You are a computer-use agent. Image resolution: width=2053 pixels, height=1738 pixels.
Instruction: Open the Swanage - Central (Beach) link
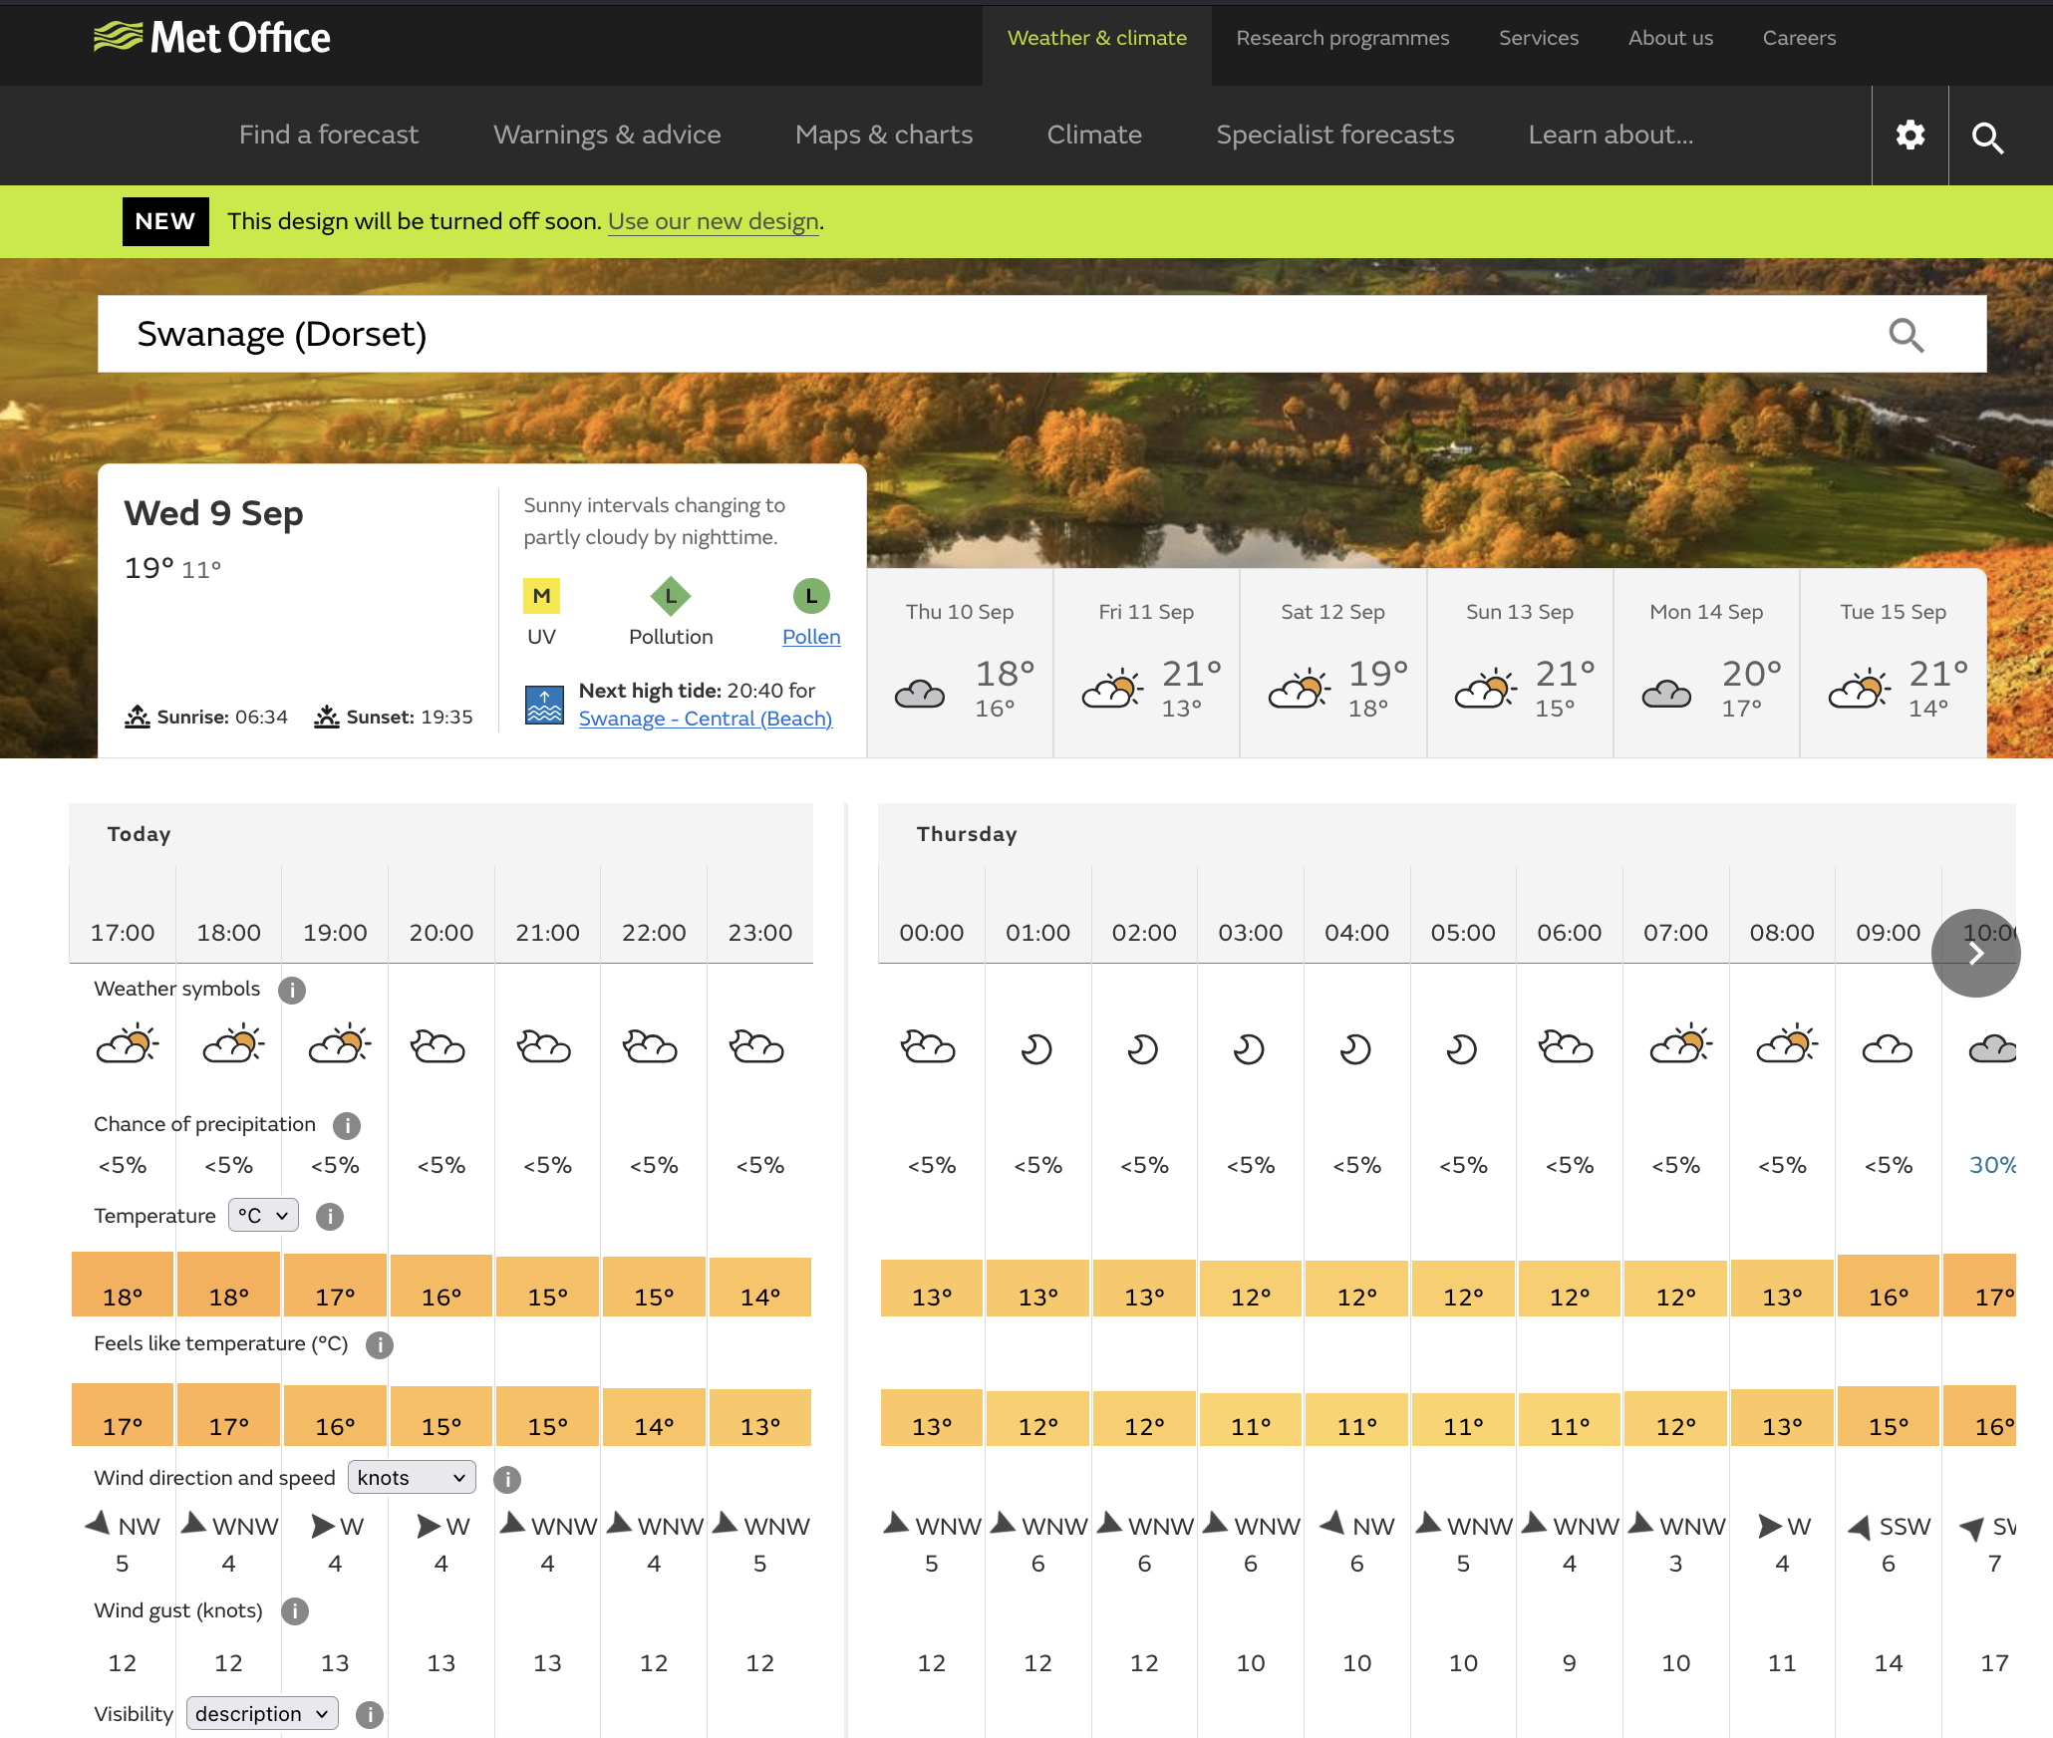[x=706, y=719]
